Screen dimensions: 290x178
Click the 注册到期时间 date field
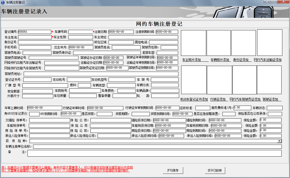167,32
